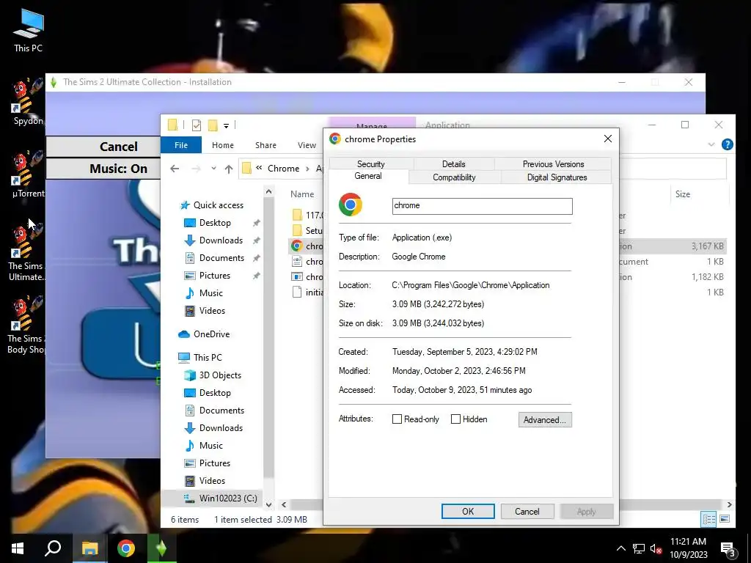Click navigation pane scroll up arrow
Viewport: 751px width, 563px height.
[x=268, y=191]
